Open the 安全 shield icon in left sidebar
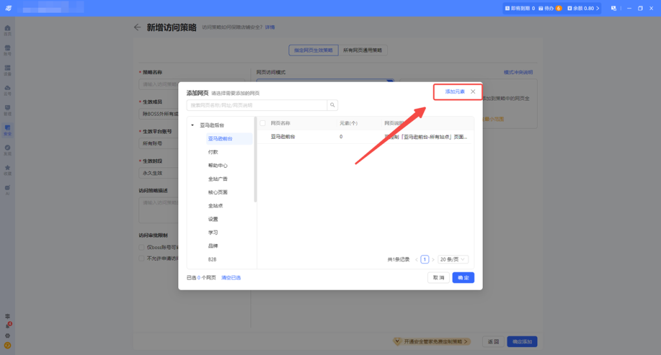The image size is (661, 355). (x=8, y=128)
